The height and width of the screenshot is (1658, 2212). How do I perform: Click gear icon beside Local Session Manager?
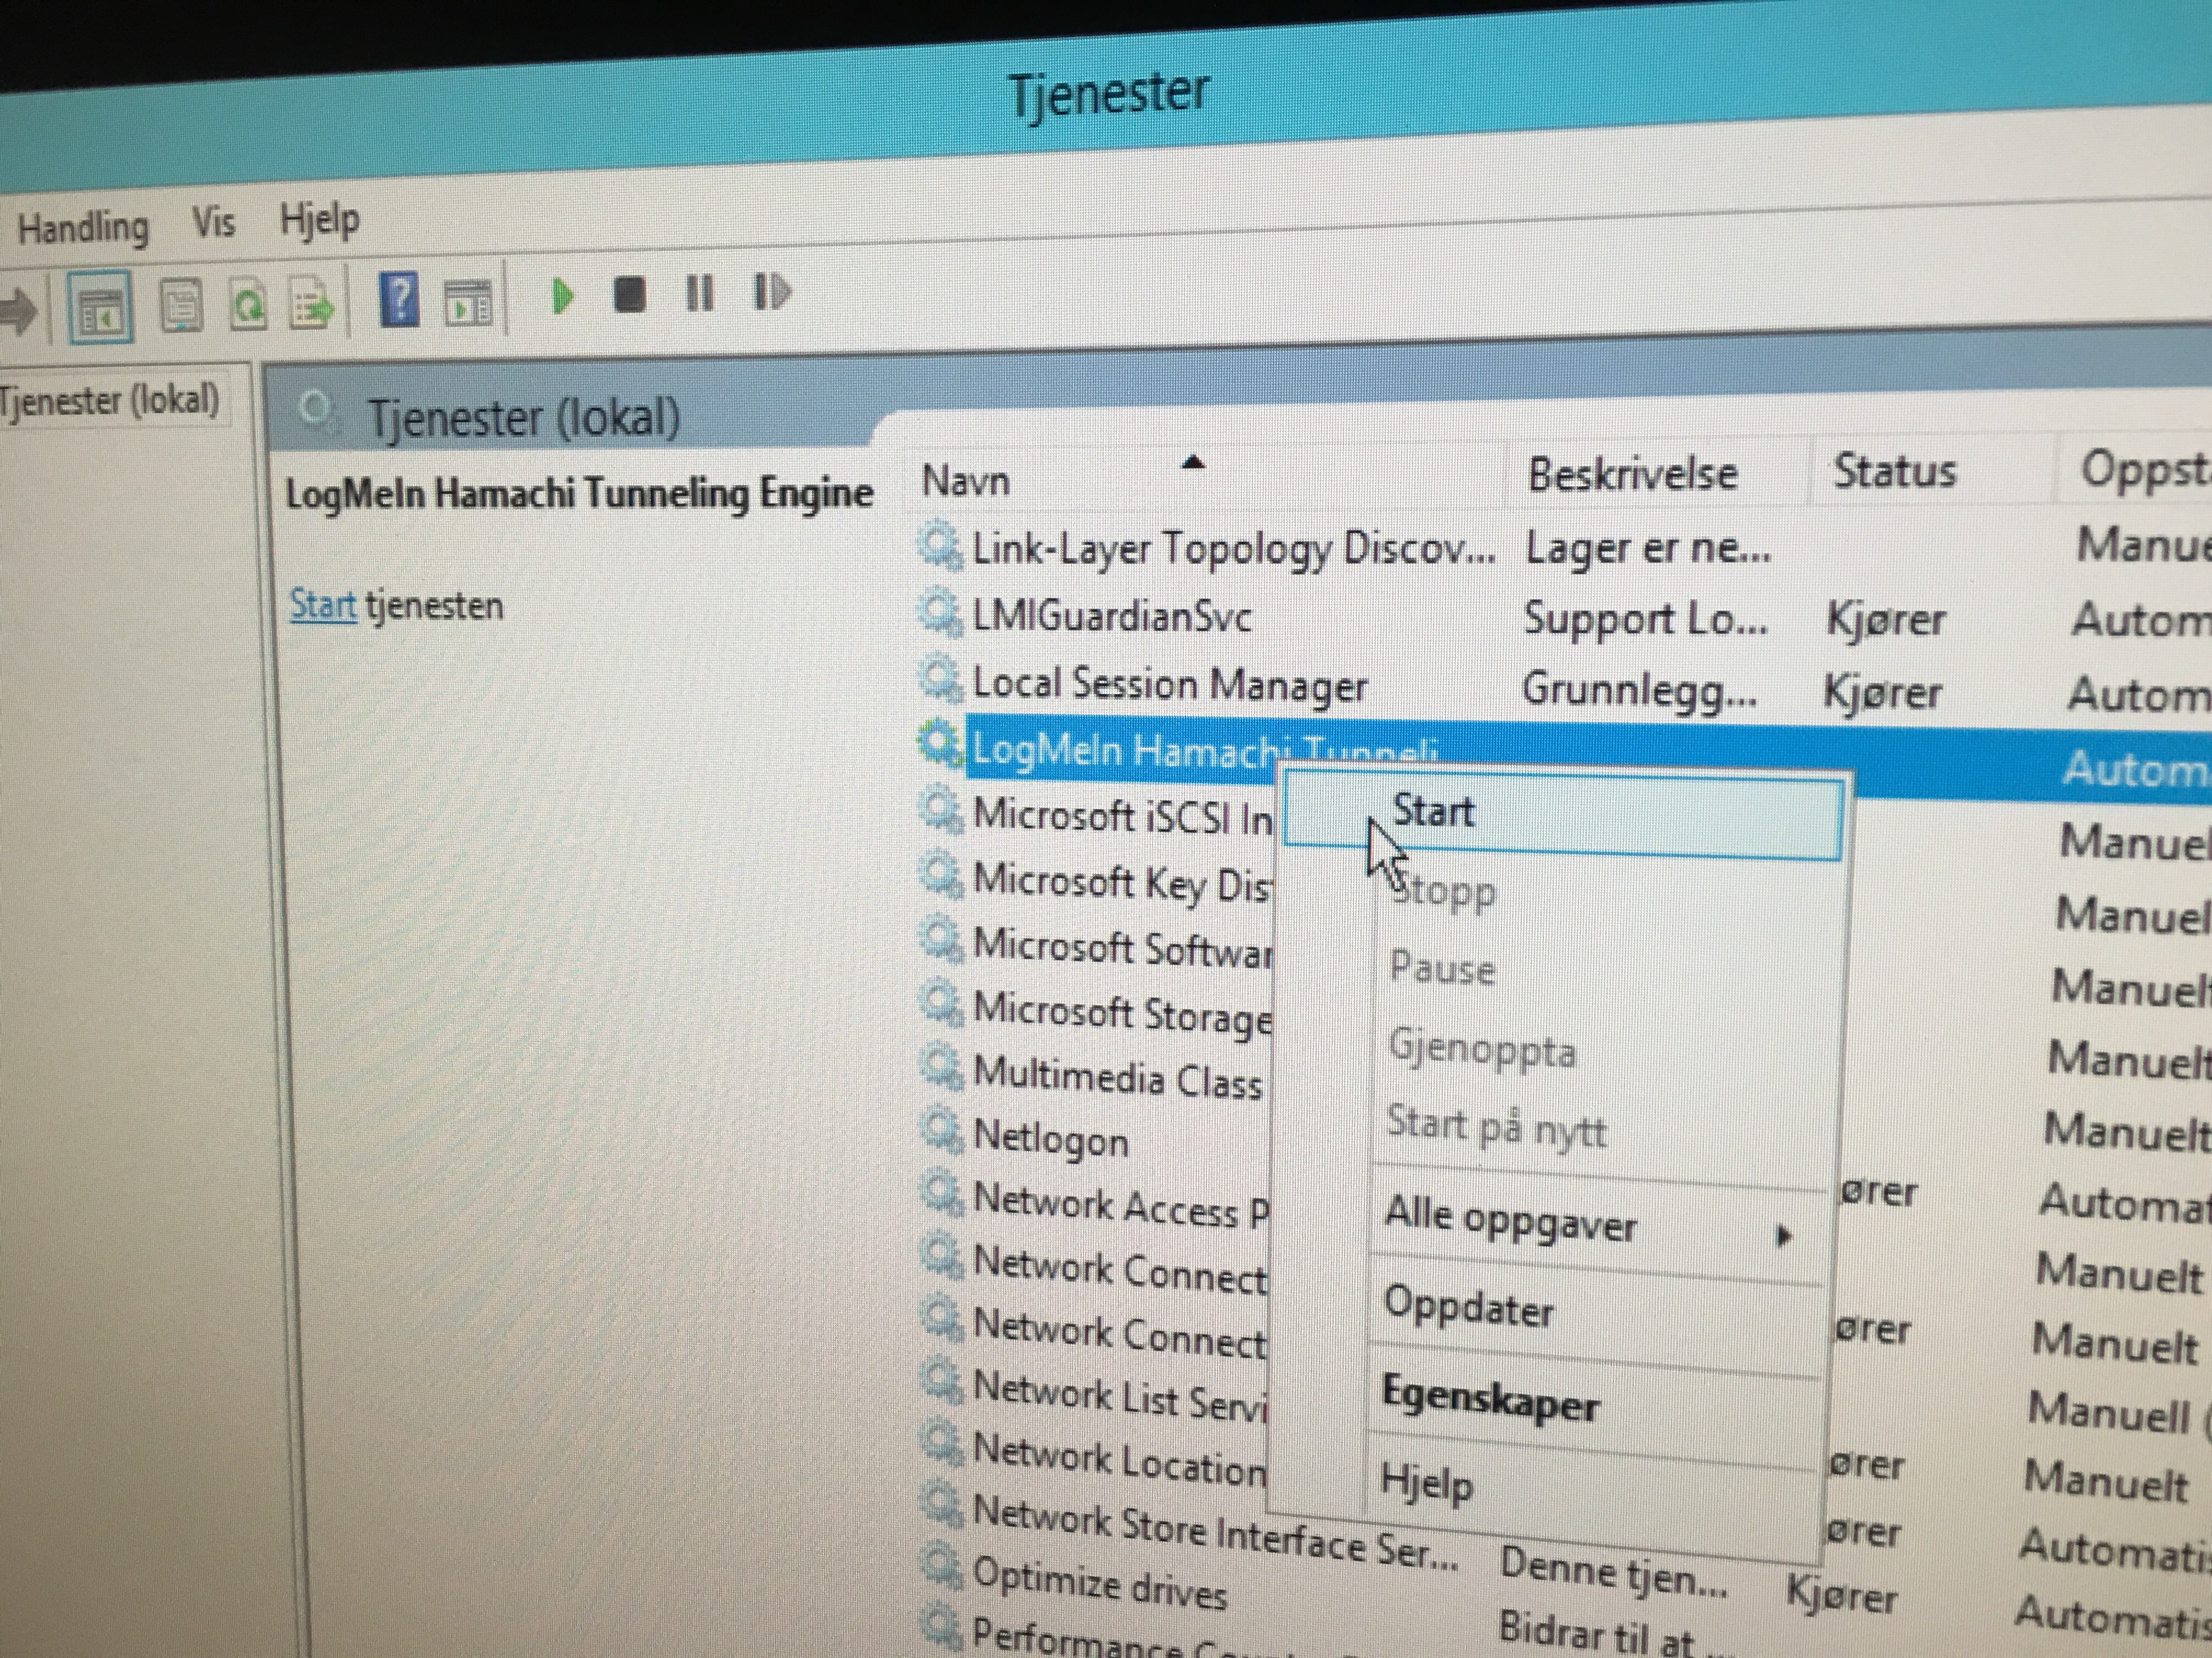pyautogui.click(x=940, y=679)
